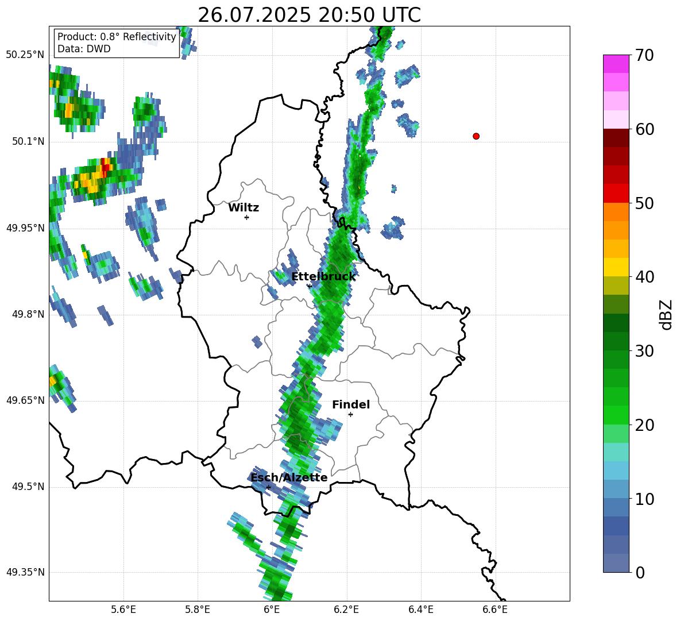Click the 5.8°E longitude label
The width and height of the screenshot is (680, 621).
198,610
